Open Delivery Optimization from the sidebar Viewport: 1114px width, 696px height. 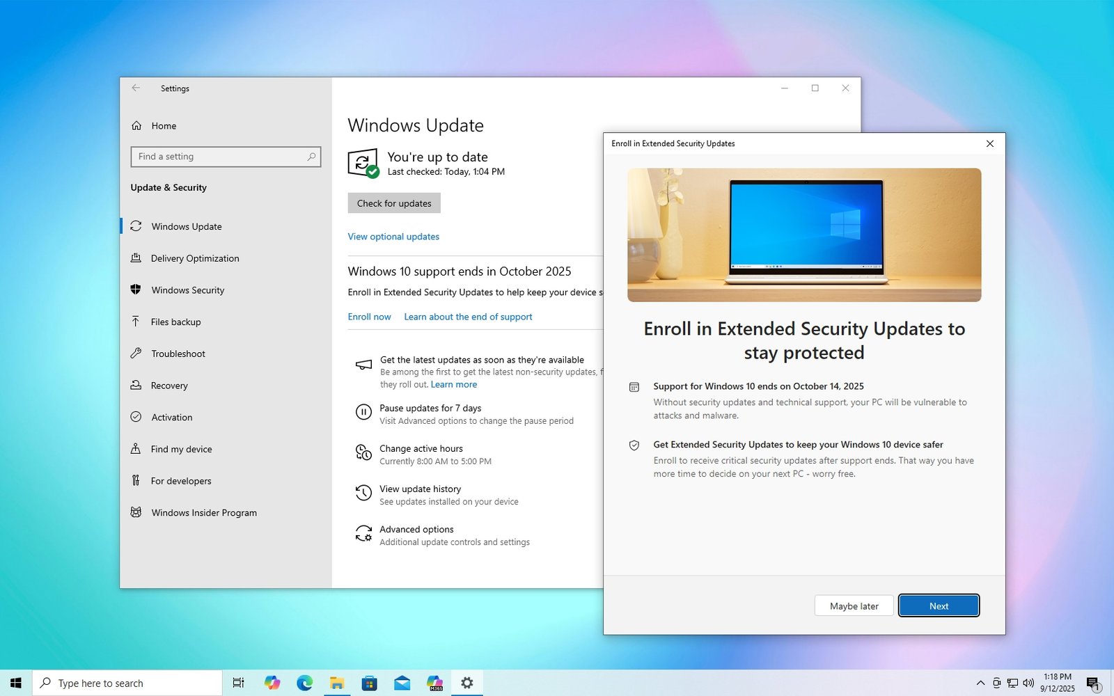(x=194, y=258)
